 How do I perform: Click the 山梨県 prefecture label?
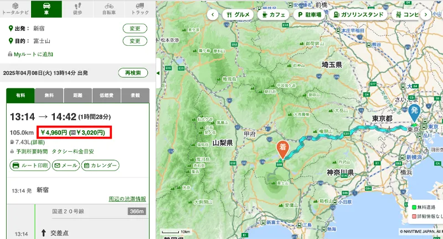click(223, 143)
